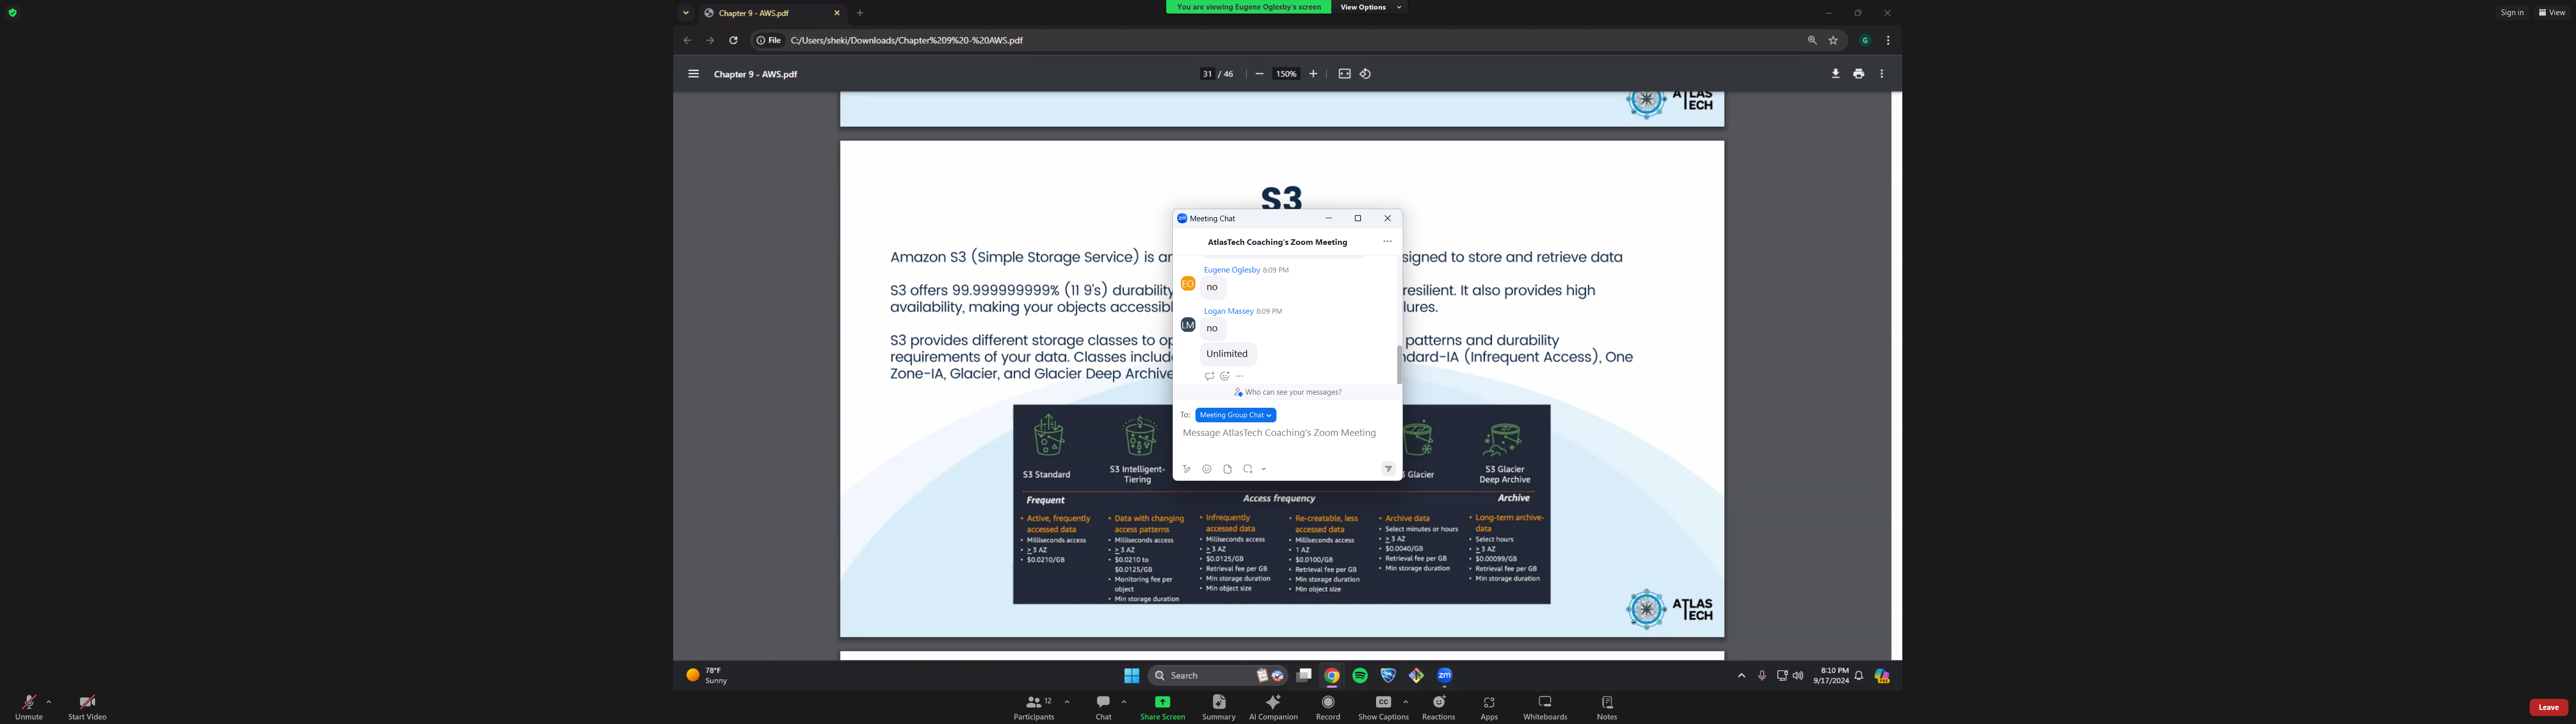Click Who can see your messages link
The height and width of the screenshot is (724, 2576).
click(x=1288, y=392)
